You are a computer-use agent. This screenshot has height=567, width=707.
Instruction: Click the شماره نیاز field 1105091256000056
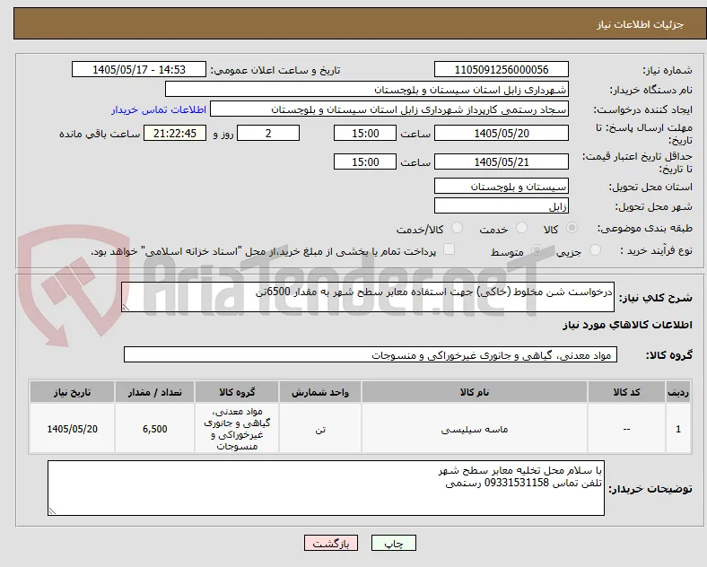tap(501, 69)
